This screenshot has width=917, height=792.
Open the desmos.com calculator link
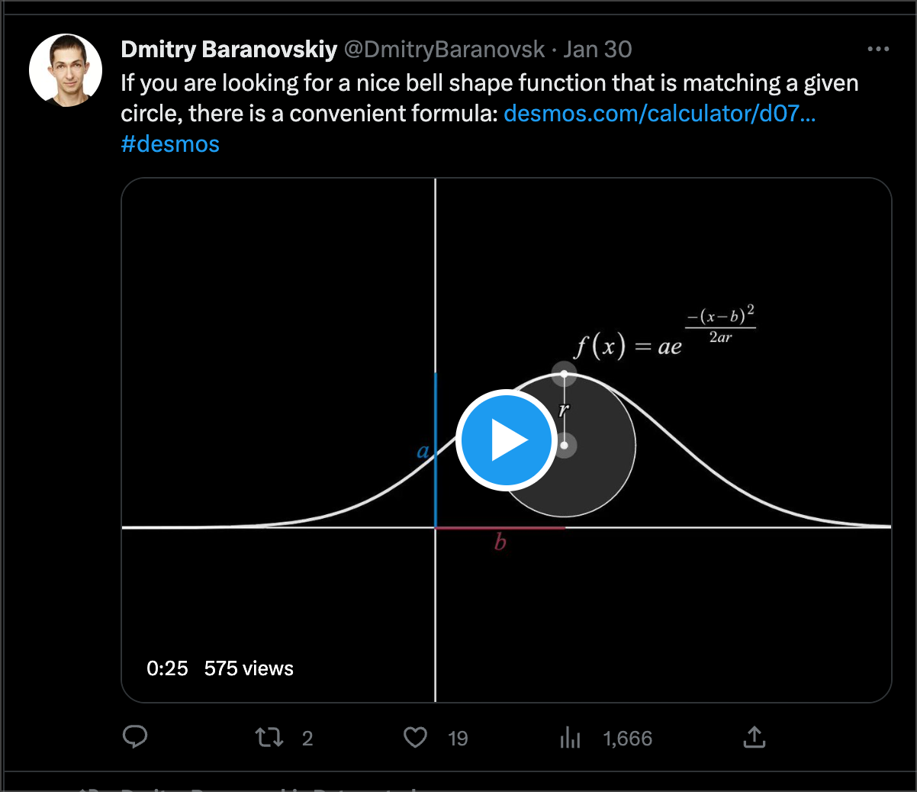point(659,114)
